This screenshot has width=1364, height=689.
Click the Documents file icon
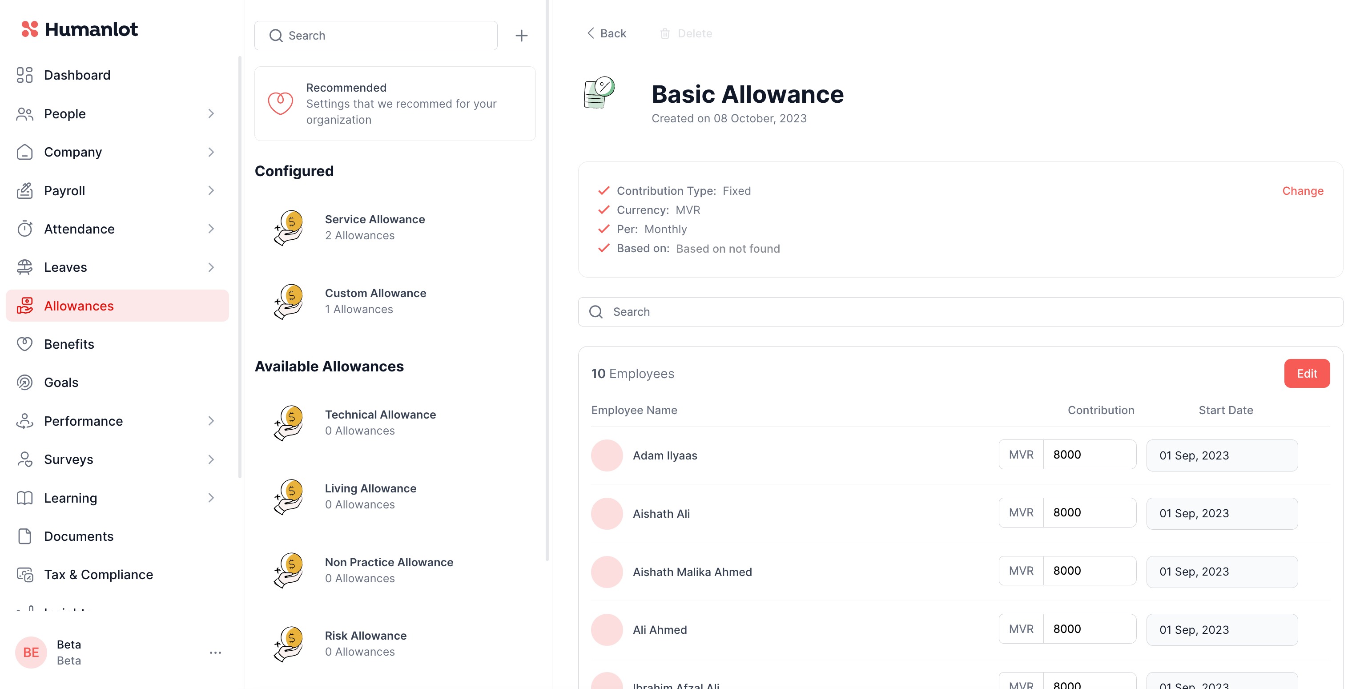click(24, 536)
